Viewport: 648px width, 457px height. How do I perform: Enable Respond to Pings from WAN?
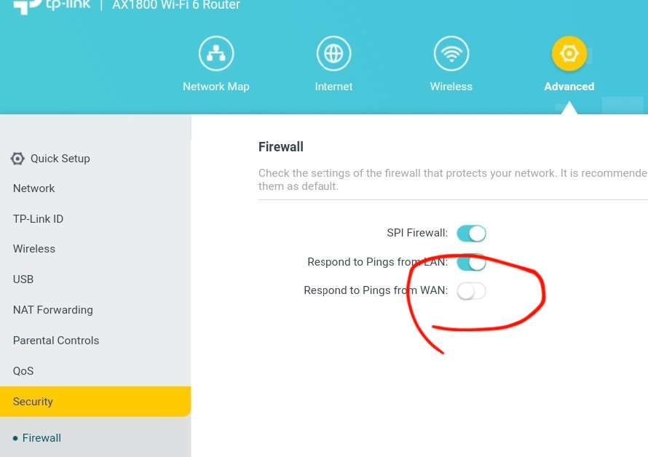tap(471, 291)
